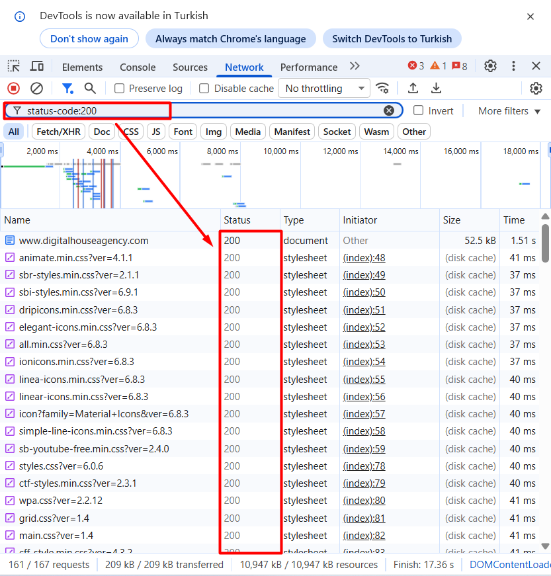Tick the Invert filter checkbox
Image resolution: width=551 pixels, height=576 pixels.
tap(419, 110)
